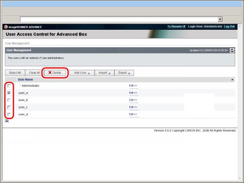Click the Login User: Administrator text
Screen dimensions: 244x183
point(205,26)
